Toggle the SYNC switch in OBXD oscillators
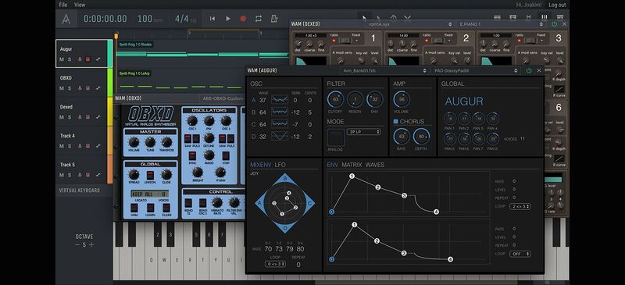Image resolution: width=625 pixels, height=285 pixels. pyautogui.click(x=192, y=156)
